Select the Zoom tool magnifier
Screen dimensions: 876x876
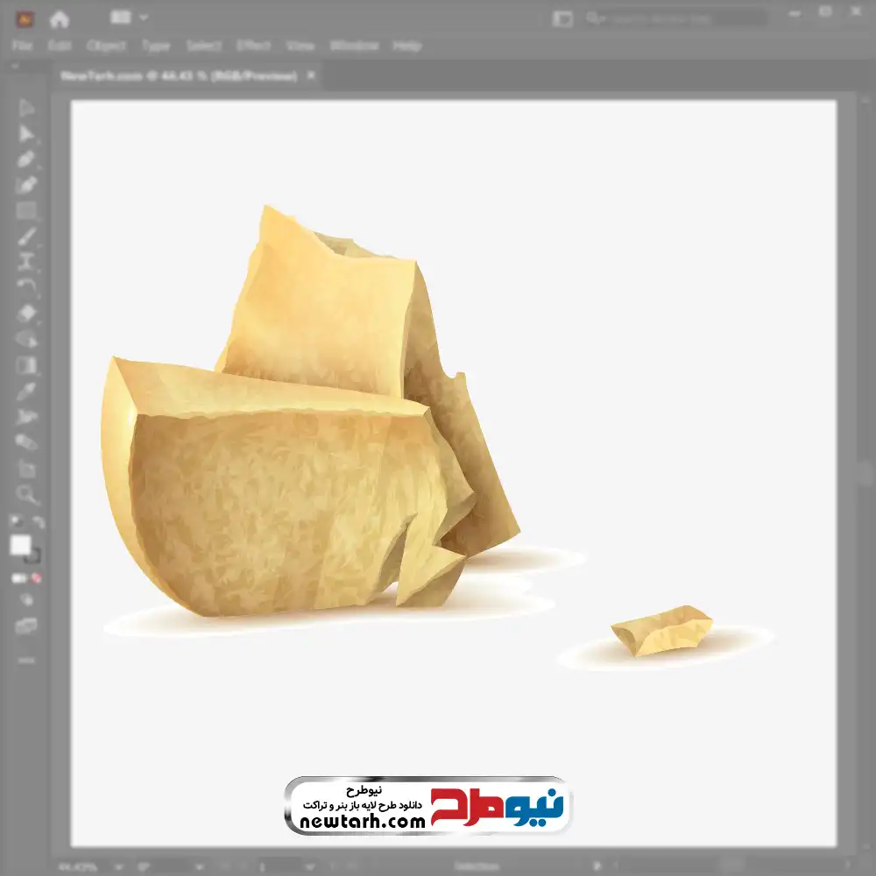coord(26,495)
